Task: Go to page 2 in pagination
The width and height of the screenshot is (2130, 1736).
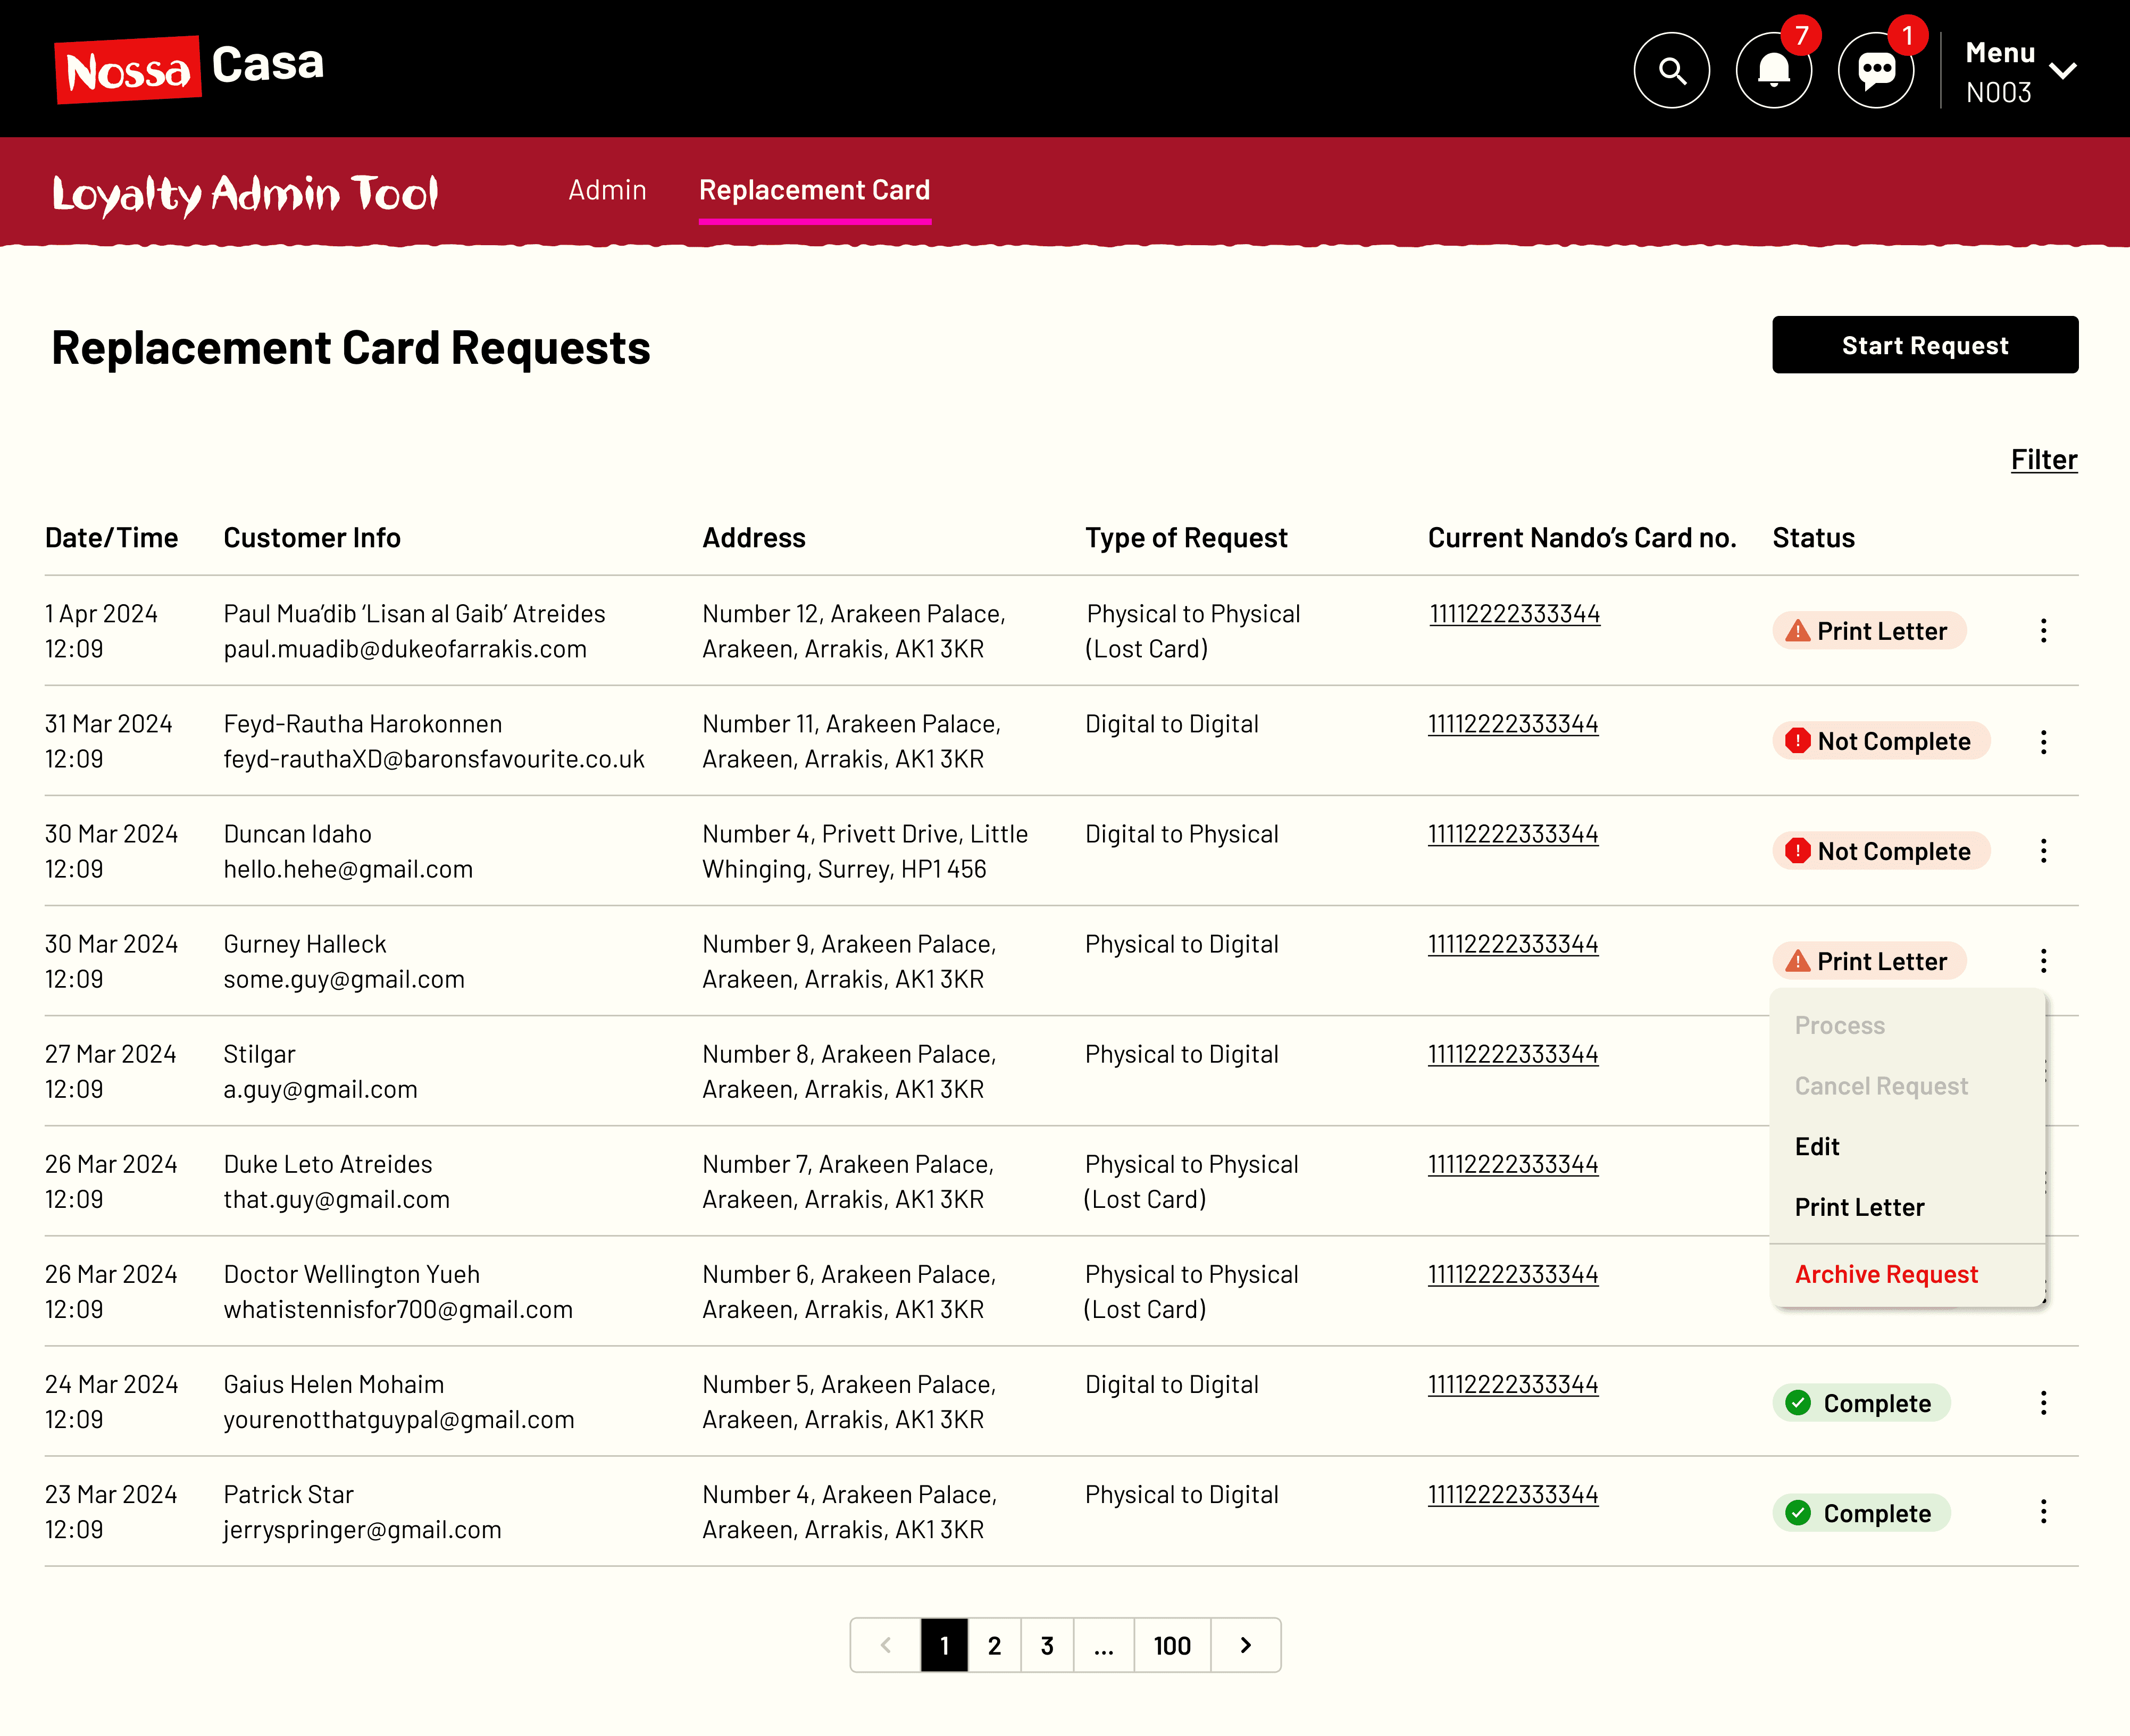Action: (x=994, y=1645)
